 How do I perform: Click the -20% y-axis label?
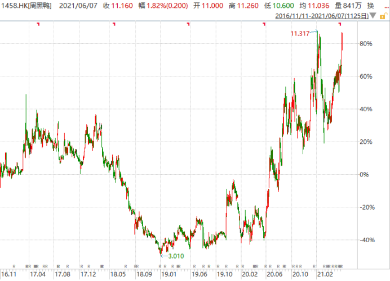367,207
